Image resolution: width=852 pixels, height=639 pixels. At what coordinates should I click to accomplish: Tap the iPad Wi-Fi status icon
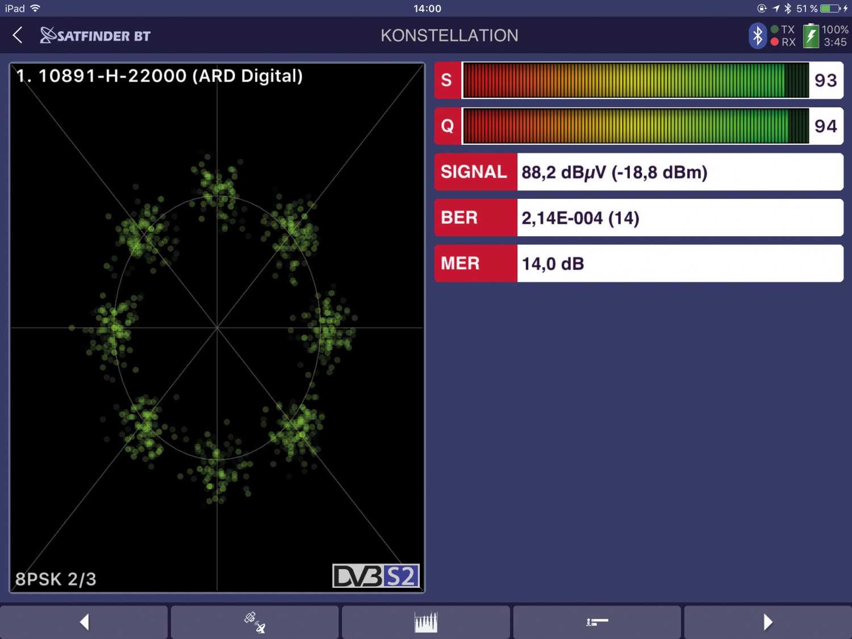coord(35,8)
